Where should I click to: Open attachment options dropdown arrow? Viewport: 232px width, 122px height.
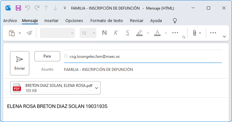pyautogui.click(x=97, y=88)
